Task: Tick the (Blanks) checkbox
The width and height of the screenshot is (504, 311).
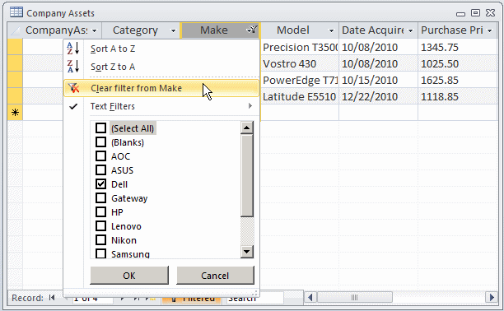Action: [101, 142]
